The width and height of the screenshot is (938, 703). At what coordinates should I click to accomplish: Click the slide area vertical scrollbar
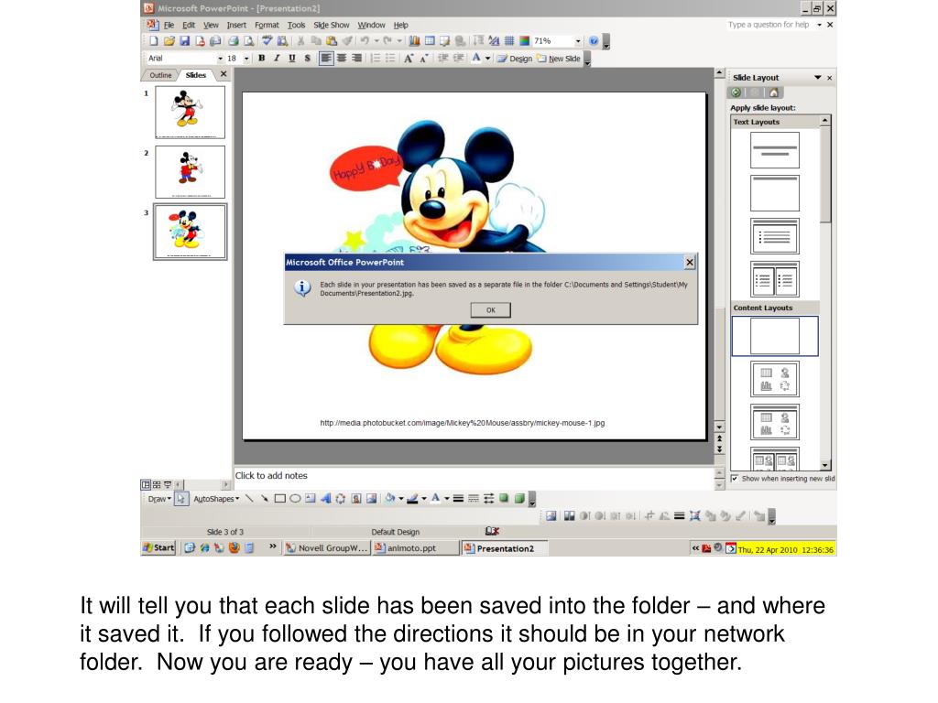(x=720, y=251)
